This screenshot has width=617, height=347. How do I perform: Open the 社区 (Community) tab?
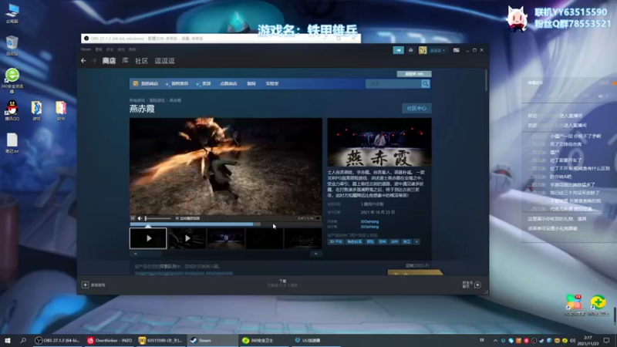tap(141, 61)
